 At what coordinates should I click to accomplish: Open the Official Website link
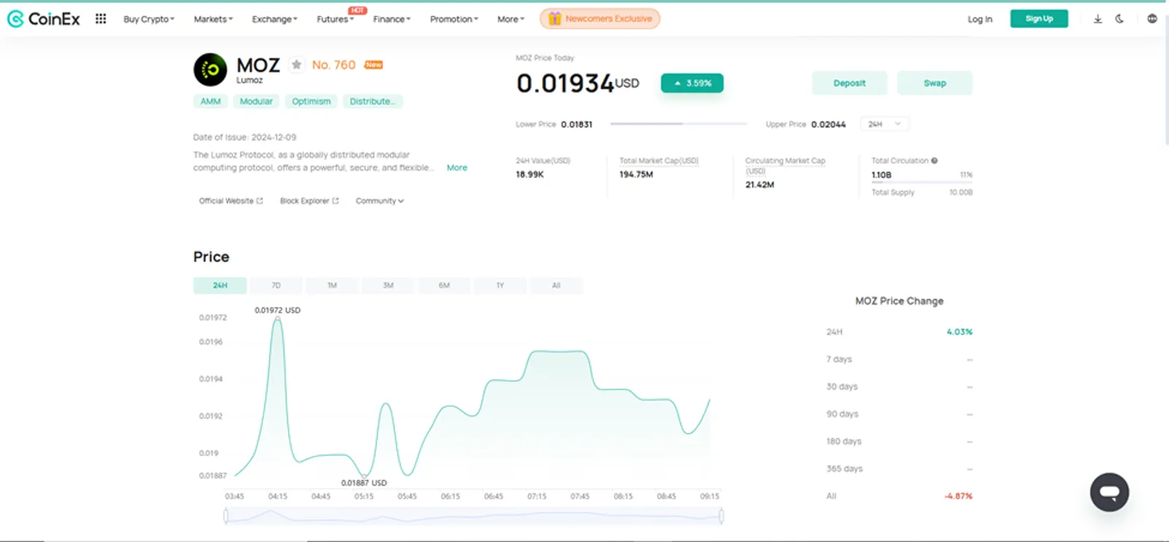coord(231,201)
